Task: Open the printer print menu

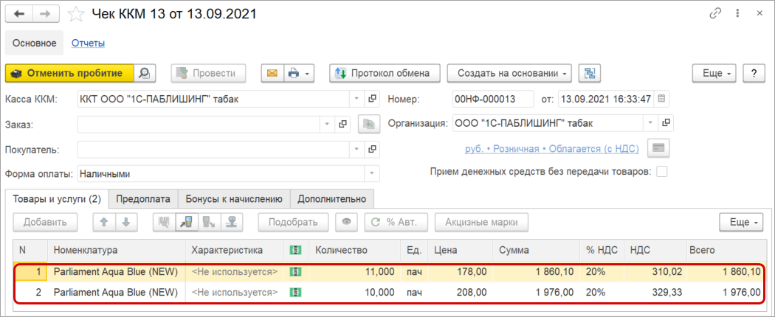Action: (x=299, y=73)
